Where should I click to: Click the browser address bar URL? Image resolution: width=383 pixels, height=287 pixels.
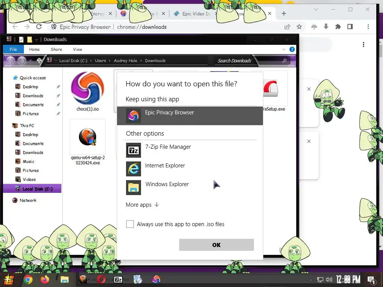[x=142, y=27]
